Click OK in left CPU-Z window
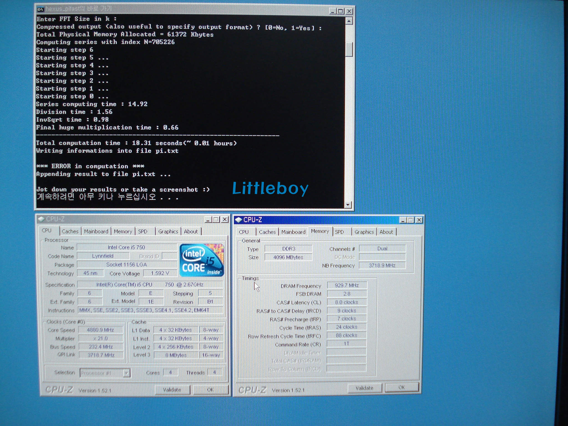568x426 pixels. (211, 390)
